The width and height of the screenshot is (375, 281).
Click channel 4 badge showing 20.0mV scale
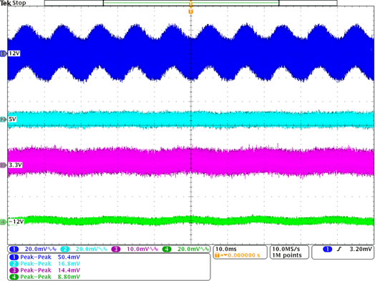click(x=167, y=250)
